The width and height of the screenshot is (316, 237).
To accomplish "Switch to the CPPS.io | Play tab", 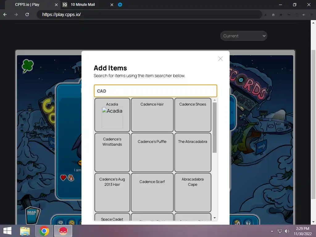I will (27, 5).
